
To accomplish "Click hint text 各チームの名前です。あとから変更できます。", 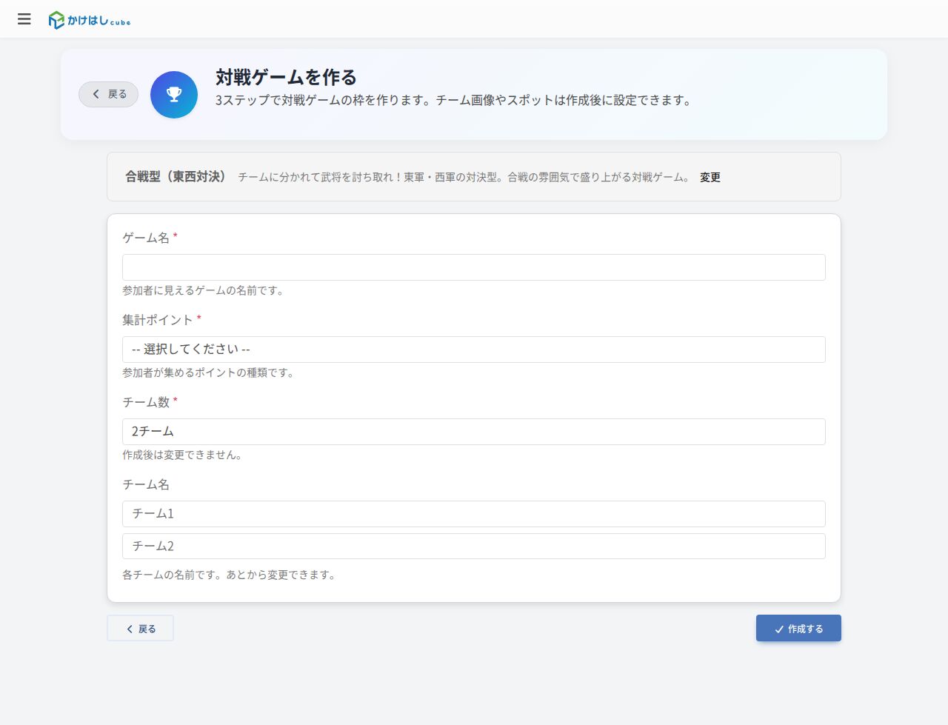I will [230, 575].
